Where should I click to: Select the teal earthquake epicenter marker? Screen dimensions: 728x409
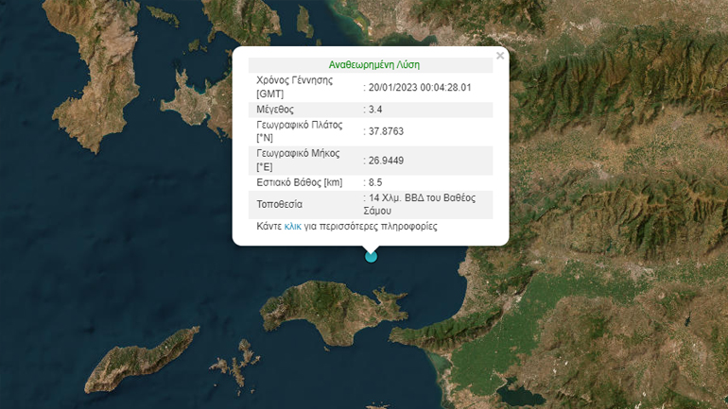[x=371, y=256]
